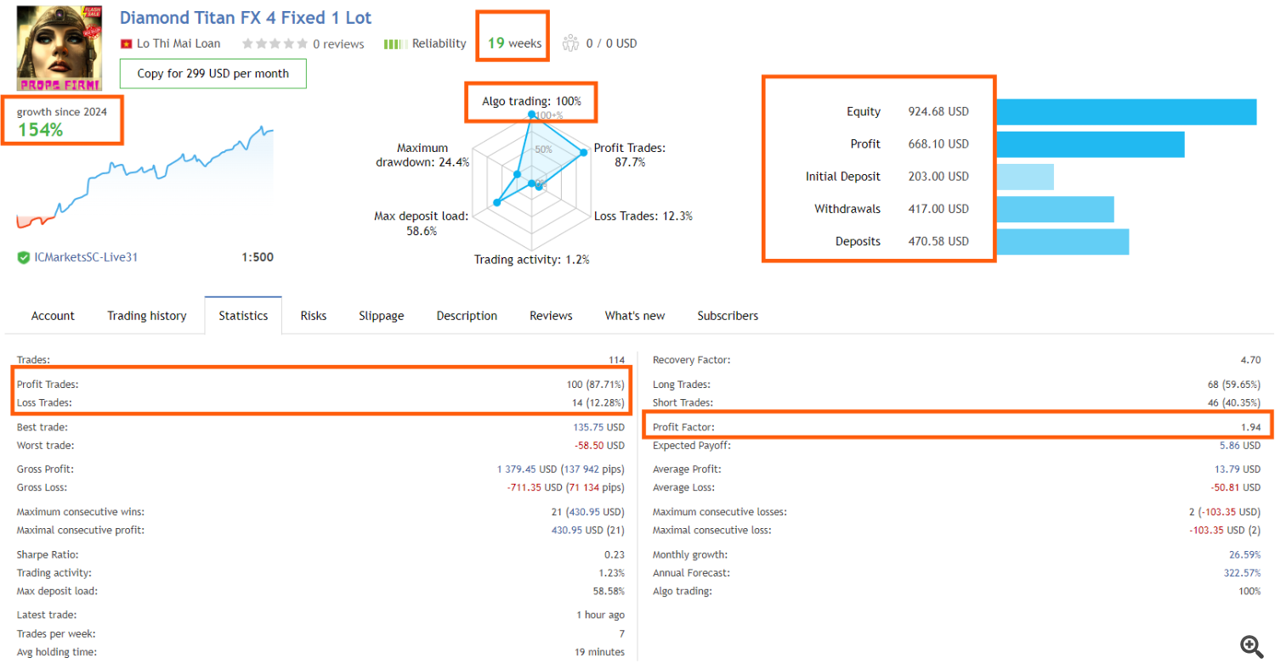Screen dimensions: 1275x669
Task: Click the Equity value "924.68 USD"
Action: [938, 112]
